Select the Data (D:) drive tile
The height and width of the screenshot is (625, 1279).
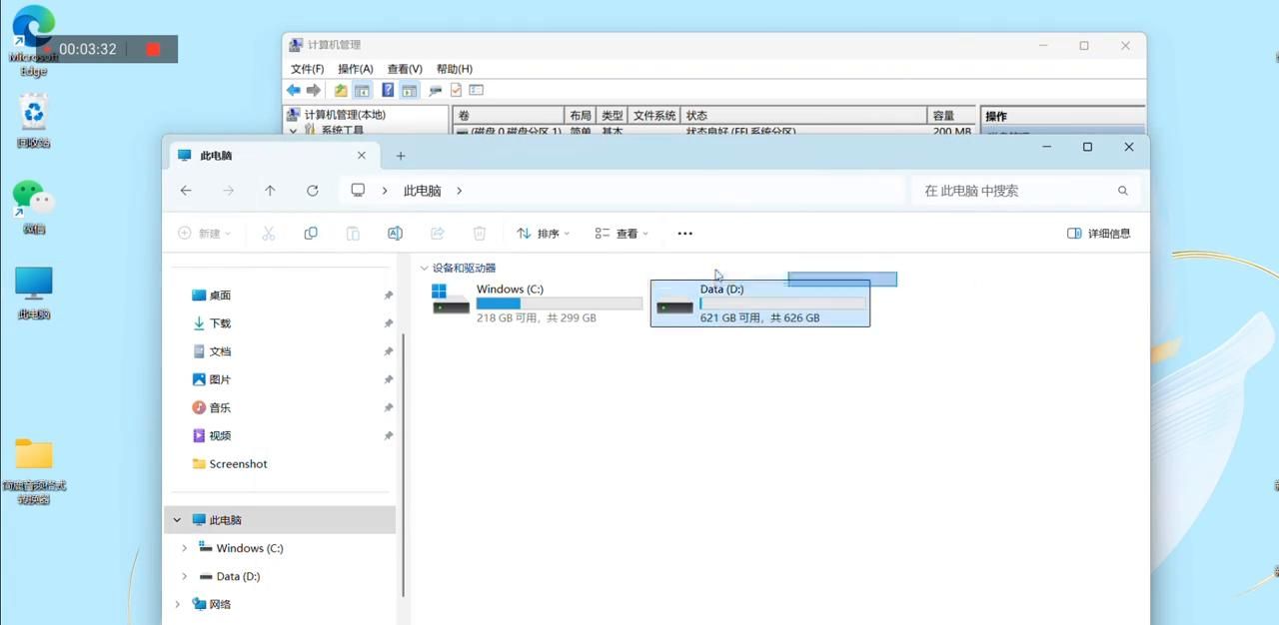pyautogui.click(x=760, y=303)
